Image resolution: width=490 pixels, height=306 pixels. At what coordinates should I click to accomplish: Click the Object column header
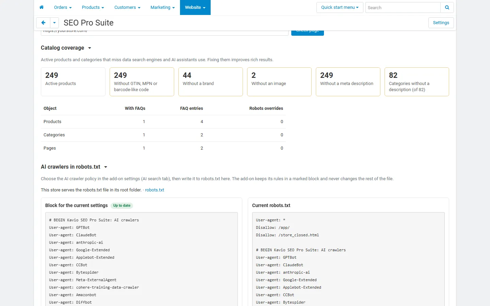pyautogui.click(x=50, y=108)
